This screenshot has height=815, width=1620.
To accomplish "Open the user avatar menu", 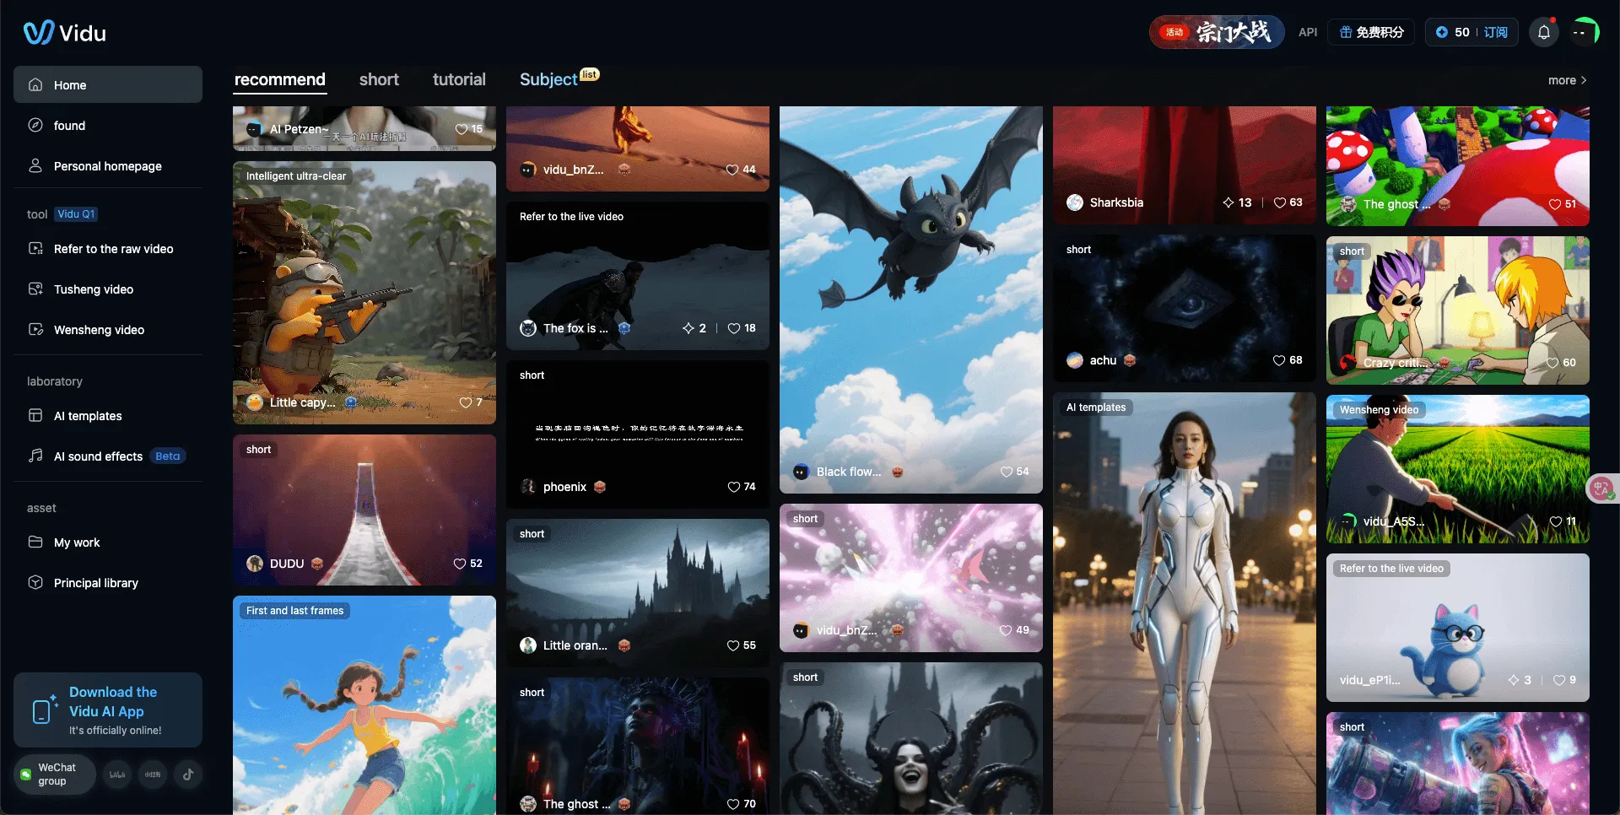I will click(1585, 32).
